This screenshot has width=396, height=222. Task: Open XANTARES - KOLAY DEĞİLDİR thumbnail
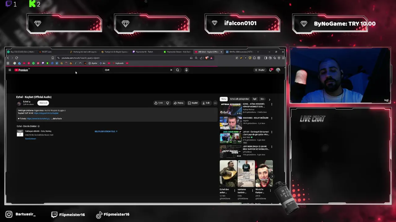(x=230, y=123)
